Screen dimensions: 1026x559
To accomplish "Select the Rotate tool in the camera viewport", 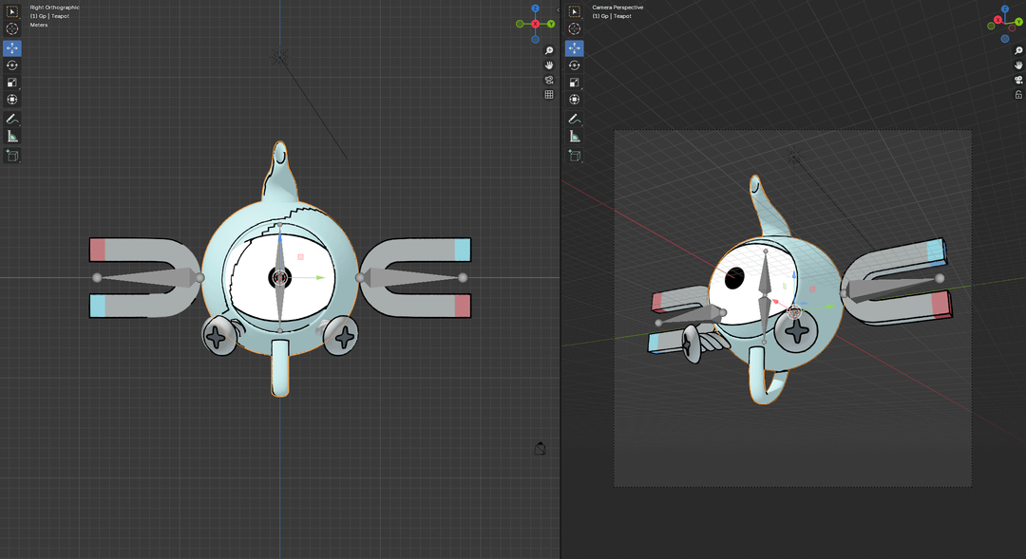I will point(574,65).
